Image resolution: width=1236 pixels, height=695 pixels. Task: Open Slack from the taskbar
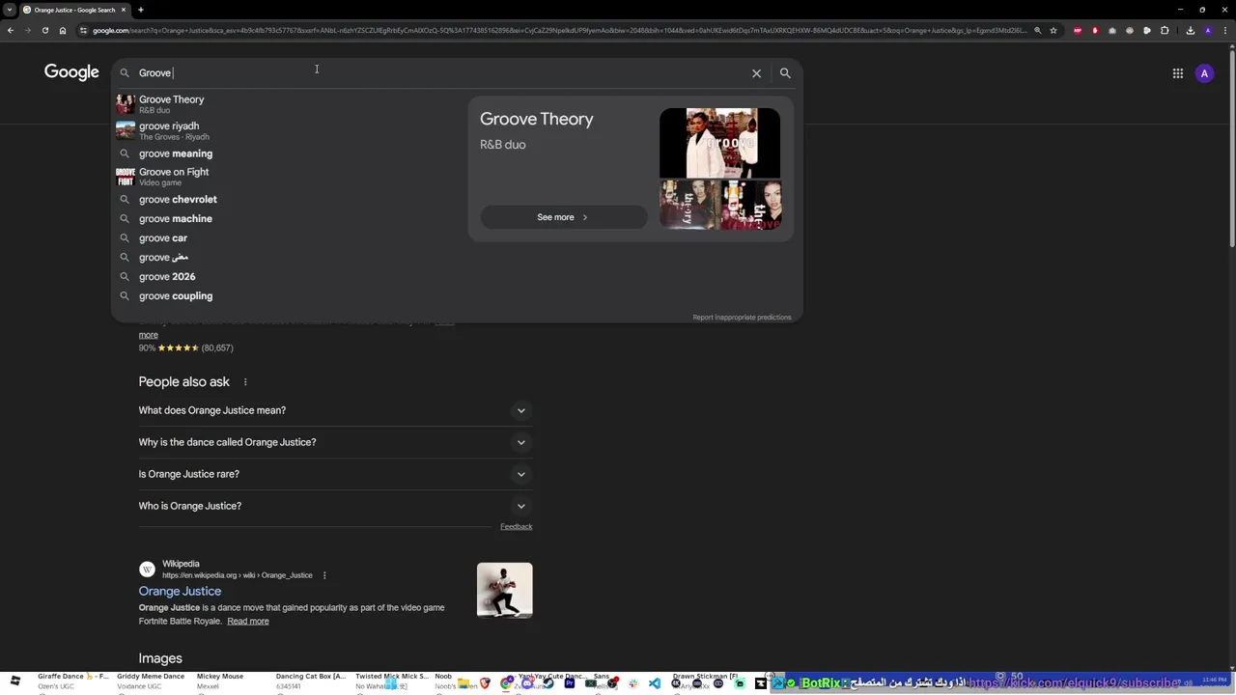[x=633, y=683]
